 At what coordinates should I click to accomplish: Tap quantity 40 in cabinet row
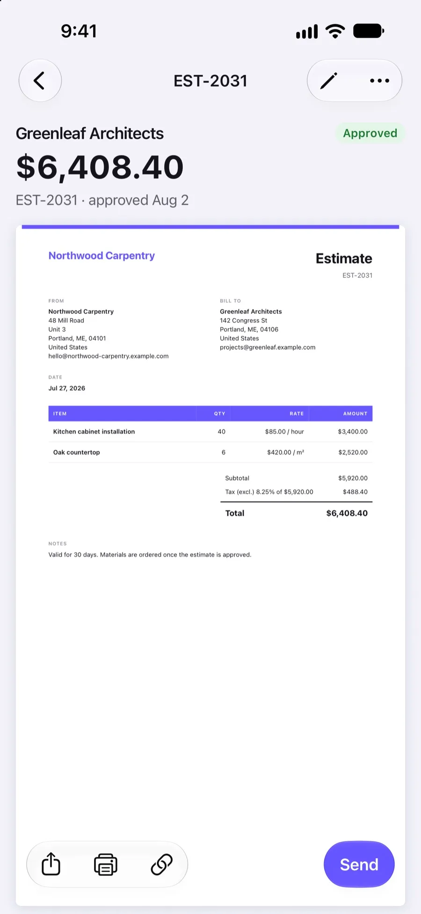[x=222, y=432]
